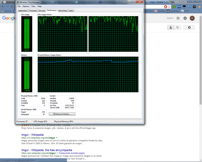This screenshot has width=202, height=162.
Task: Click the Memory 1,78 GB gauge
Action: [x=27, y=75]
